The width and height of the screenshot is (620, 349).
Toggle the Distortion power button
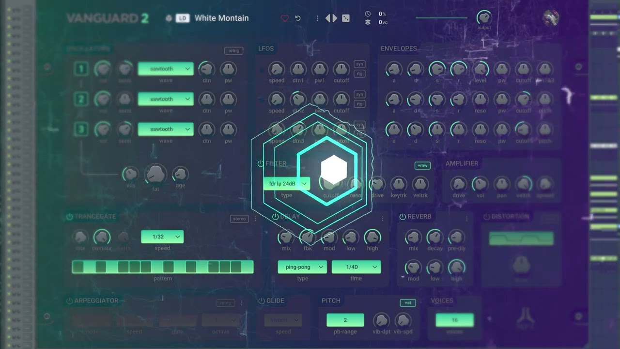487,217
